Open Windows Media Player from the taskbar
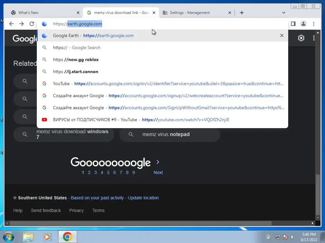 point(47,237)
